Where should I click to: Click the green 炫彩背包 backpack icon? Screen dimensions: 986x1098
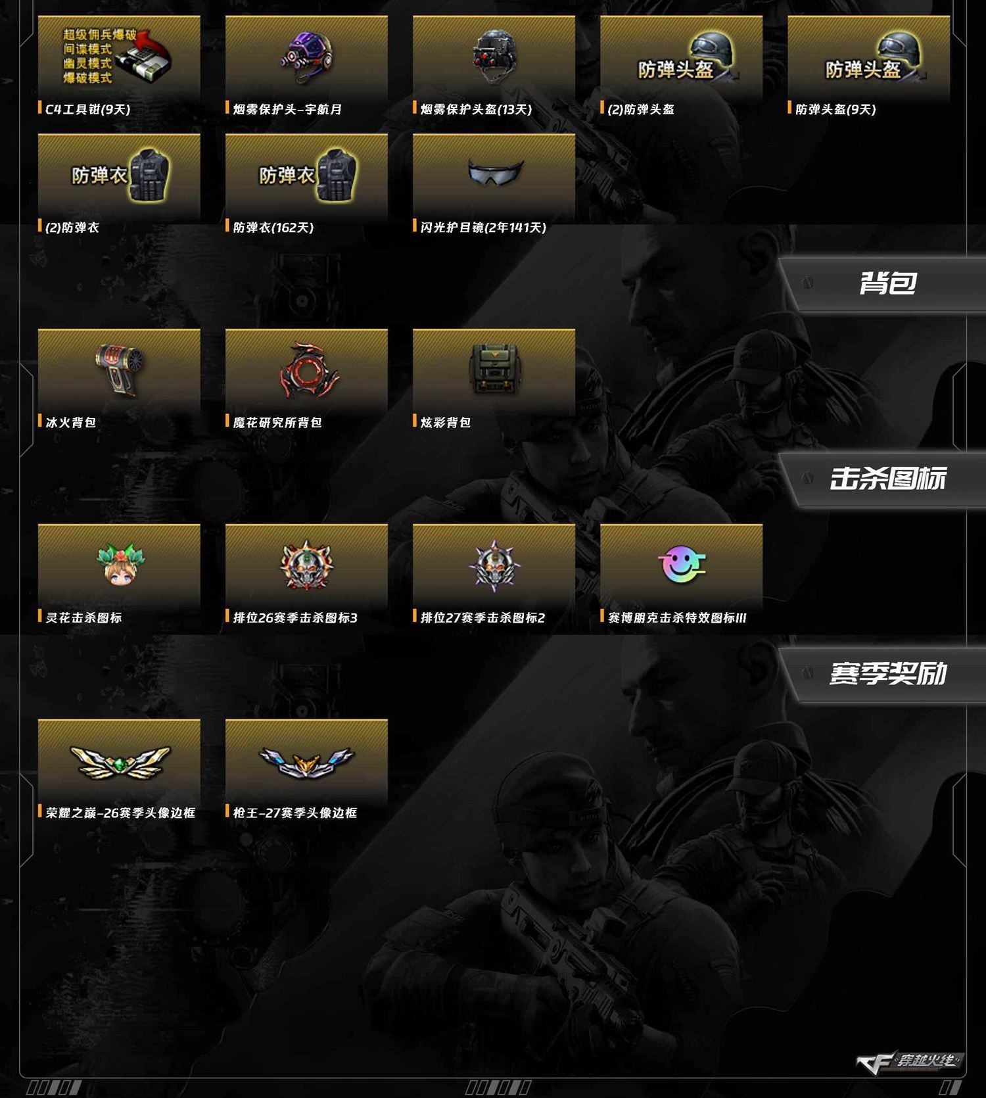494,371
